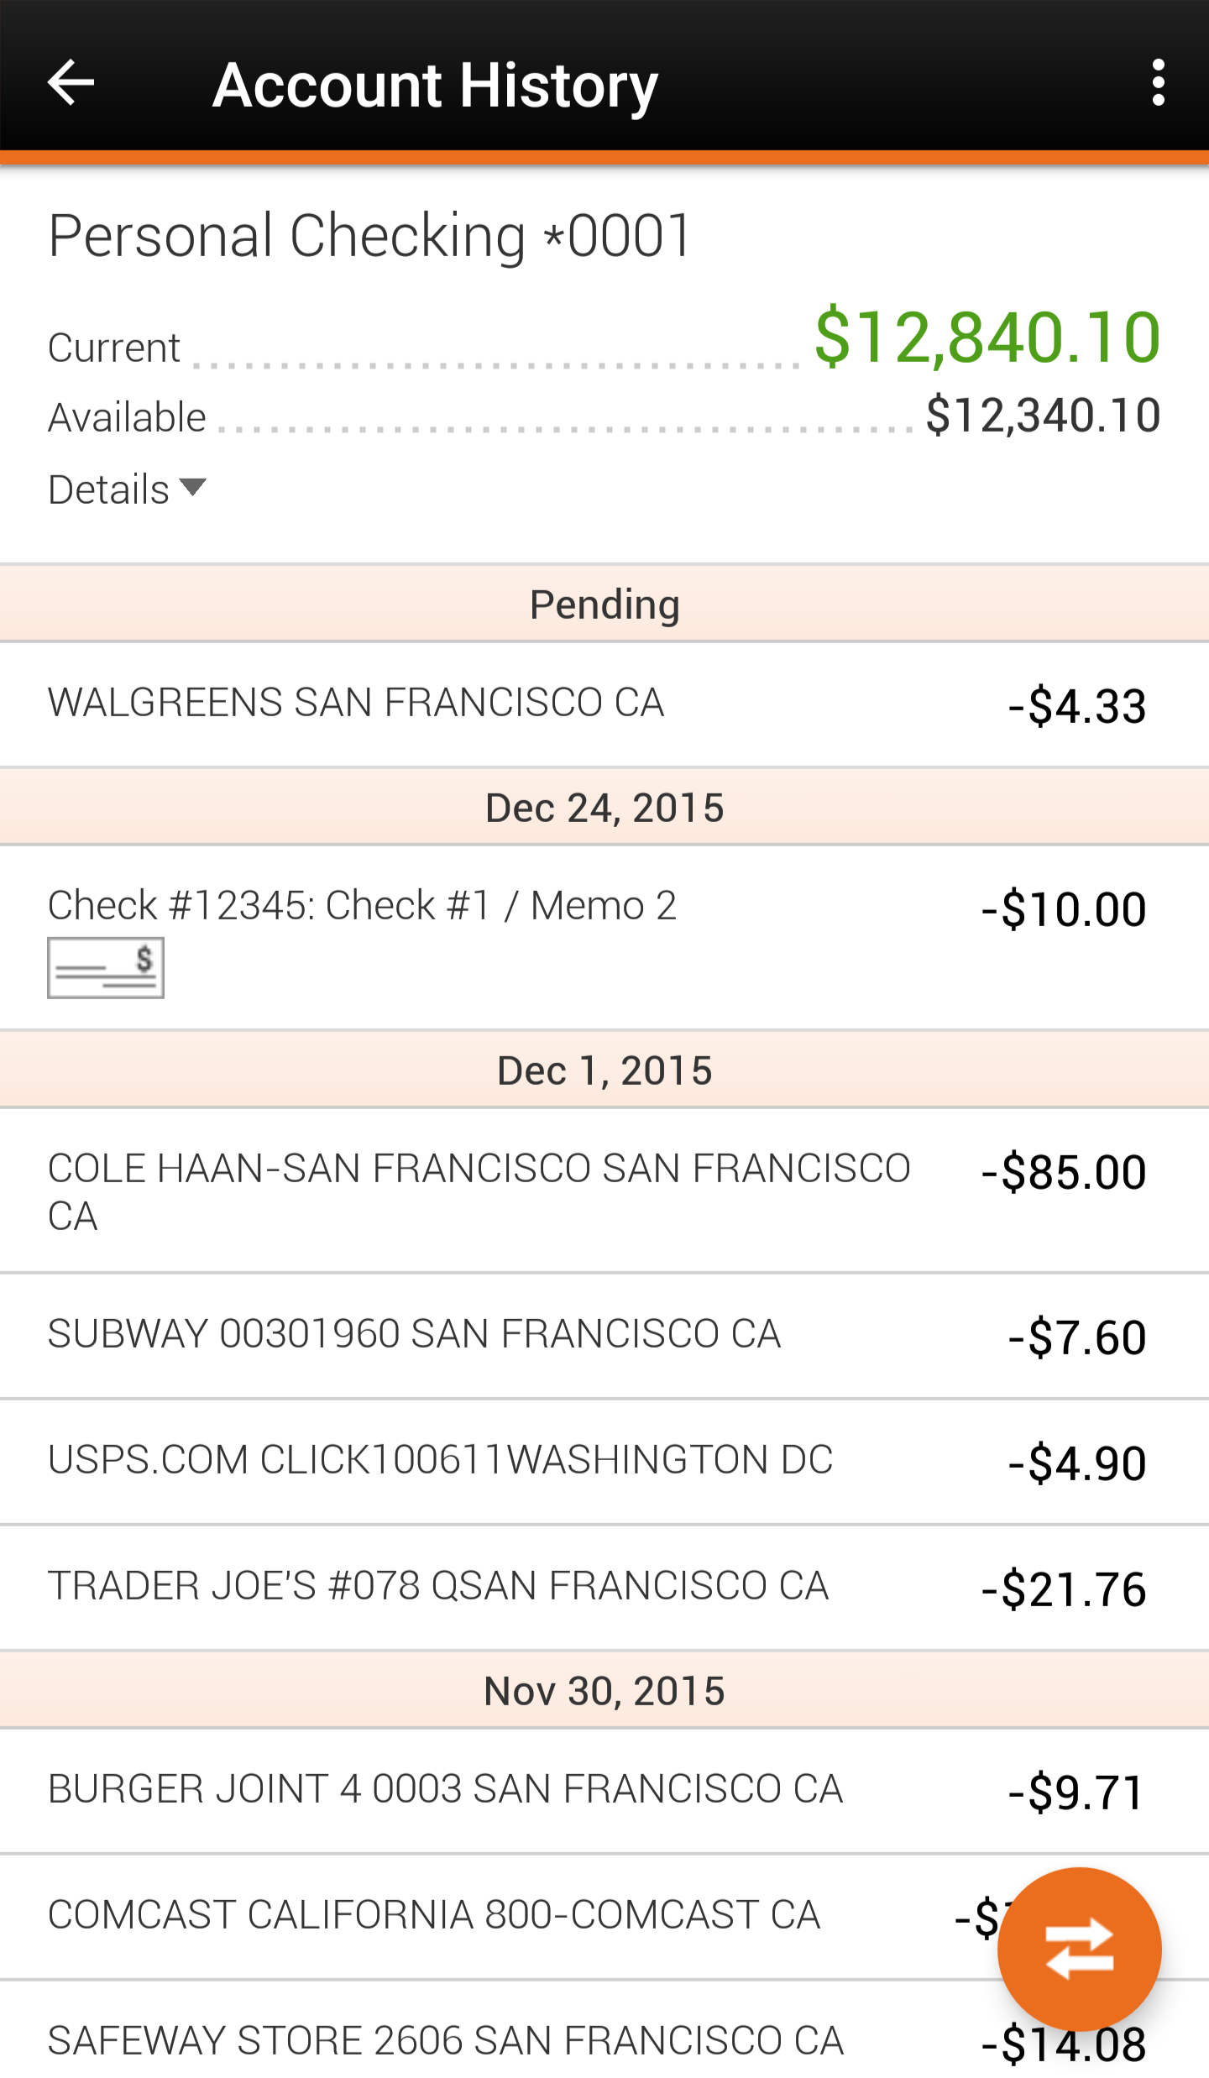Viewport: 1209px width, 2078px height.
Task: Select the Subway 00301960 transaction
Action: (x=604, y=1336)
